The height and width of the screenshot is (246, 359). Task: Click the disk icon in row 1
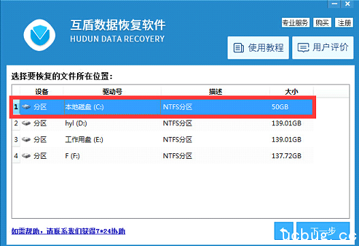point(26,107)
